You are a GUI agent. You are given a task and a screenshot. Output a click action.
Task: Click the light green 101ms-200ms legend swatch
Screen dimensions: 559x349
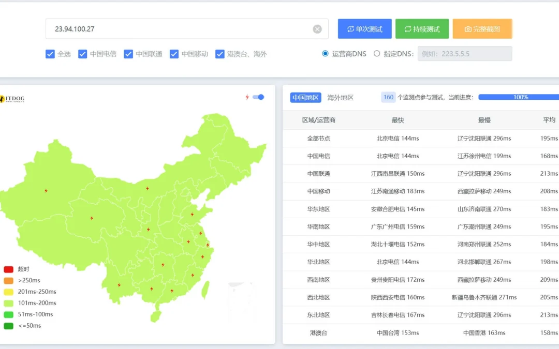tap(9, 303)
